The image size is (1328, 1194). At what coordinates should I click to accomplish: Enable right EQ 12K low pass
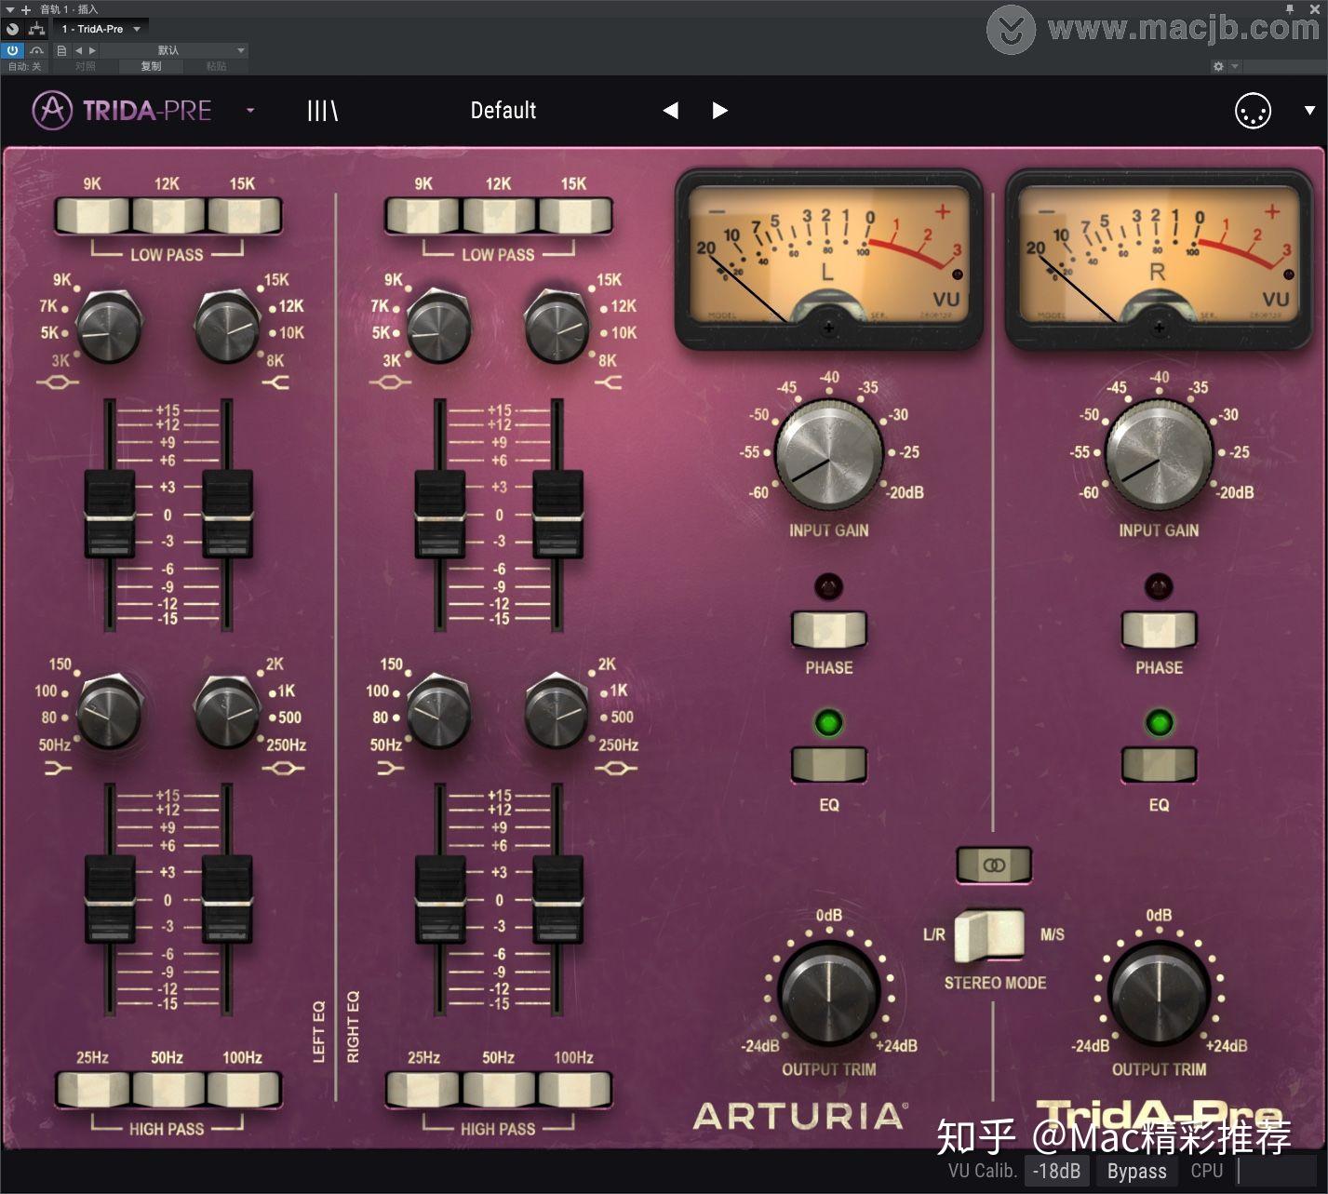point(499,215)
